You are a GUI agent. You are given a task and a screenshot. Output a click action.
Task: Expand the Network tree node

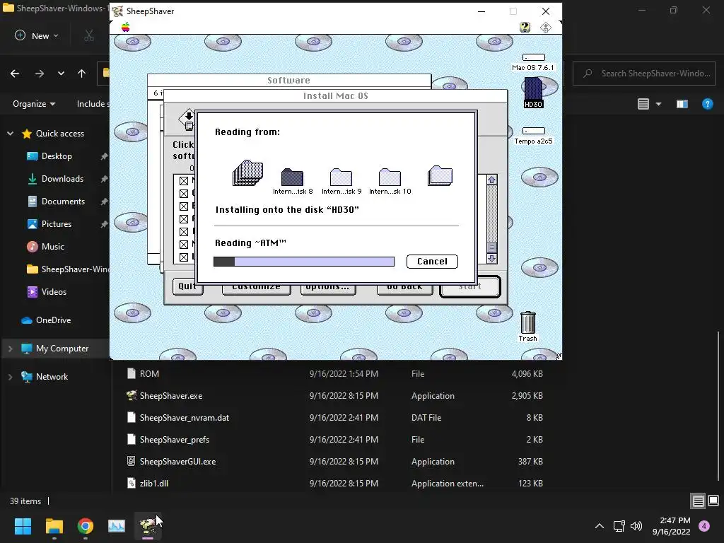pyautogui.click(x=10, y=377)
